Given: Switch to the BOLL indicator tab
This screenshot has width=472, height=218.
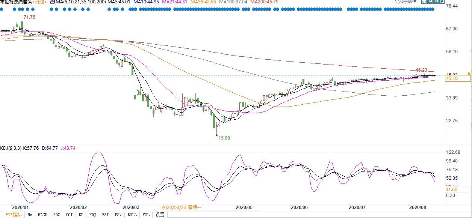Looking at the screenshot, I should coord(132,215).
